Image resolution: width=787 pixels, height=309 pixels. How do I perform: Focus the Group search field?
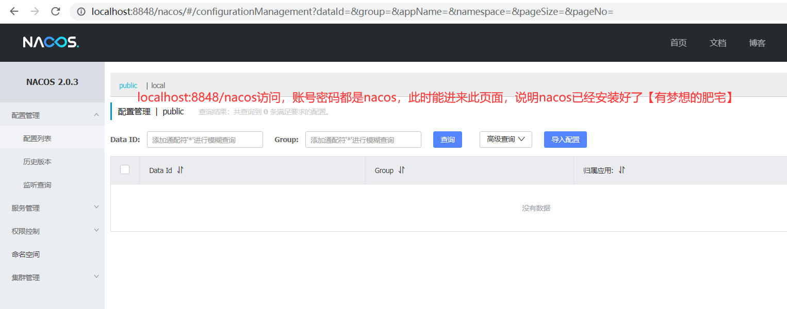[x=363, y=140]
